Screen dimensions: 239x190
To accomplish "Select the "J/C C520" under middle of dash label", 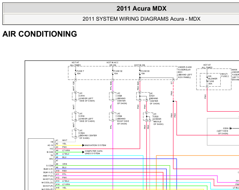I will pyautogui.click(x=158, y=119).
